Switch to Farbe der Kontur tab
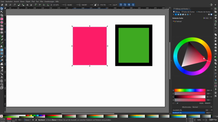This screenshot has width=218, height=122. click(188, 12)
